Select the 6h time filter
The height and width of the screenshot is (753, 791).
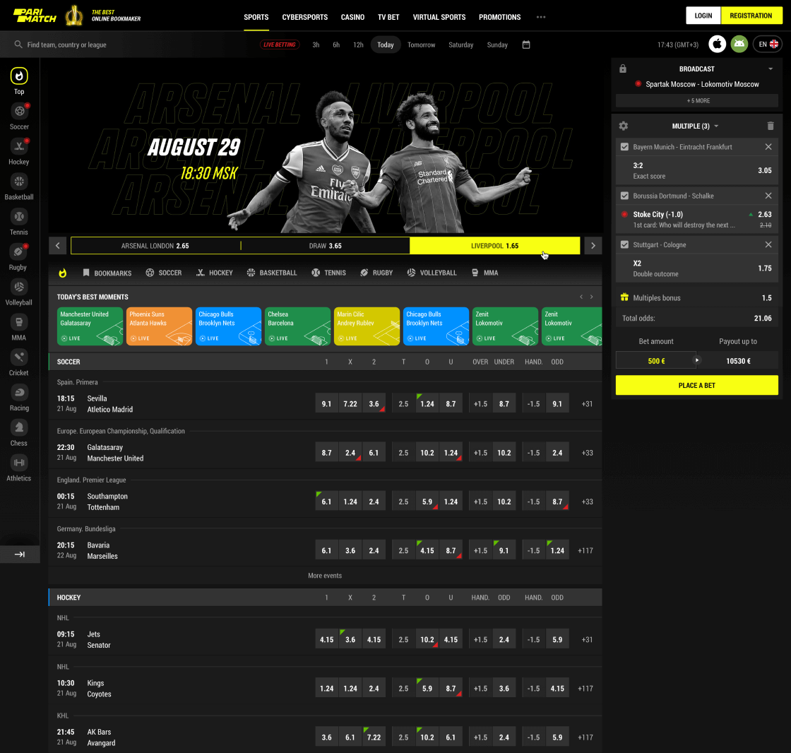coord(336,45)
